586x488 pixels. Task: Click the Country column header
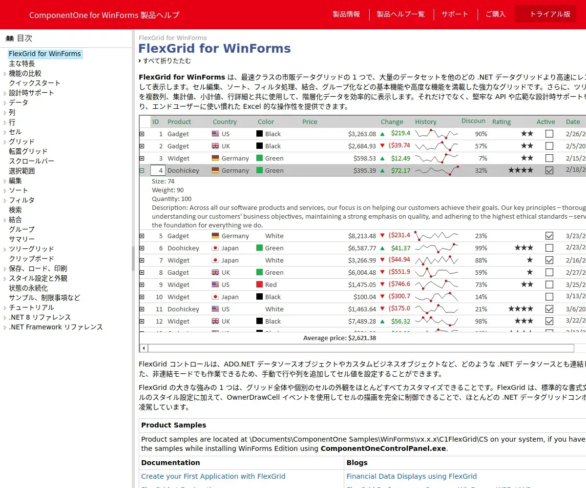pos(225,122)
